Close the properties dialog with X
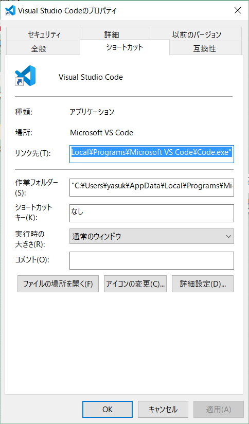249x424 pixels. click(237, 10)
